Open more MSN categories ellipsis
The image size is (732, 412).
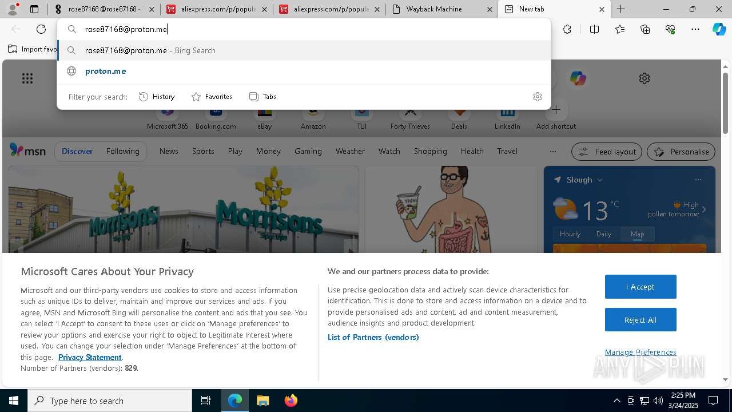552,152
